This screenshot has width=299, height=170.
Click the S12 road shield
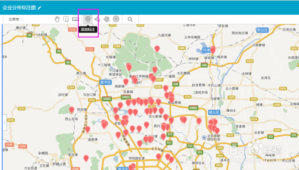click(190, 146)
